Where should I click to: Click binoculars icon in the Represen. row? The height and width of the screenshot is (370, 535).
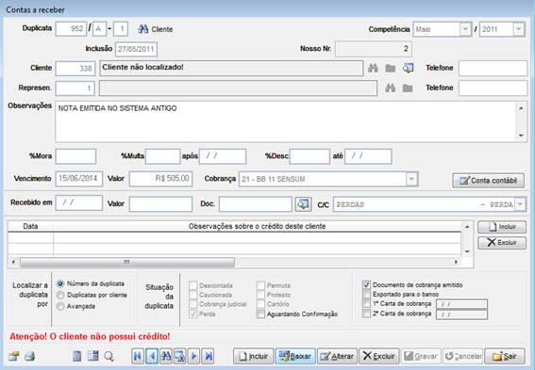390,88
